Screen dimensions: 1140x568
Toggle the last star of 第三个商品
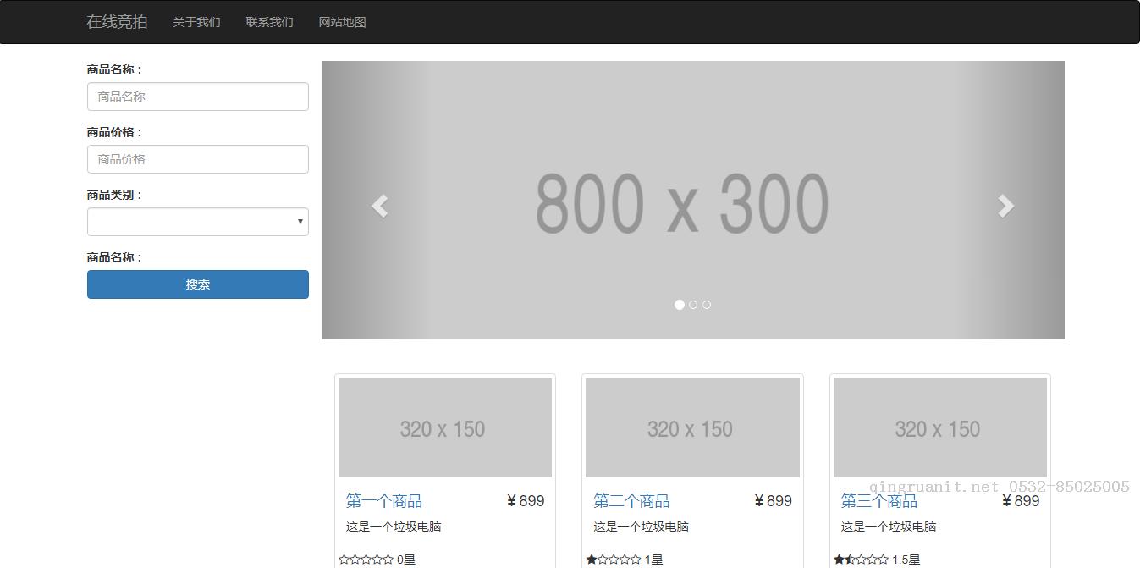[x=883, y=559]
